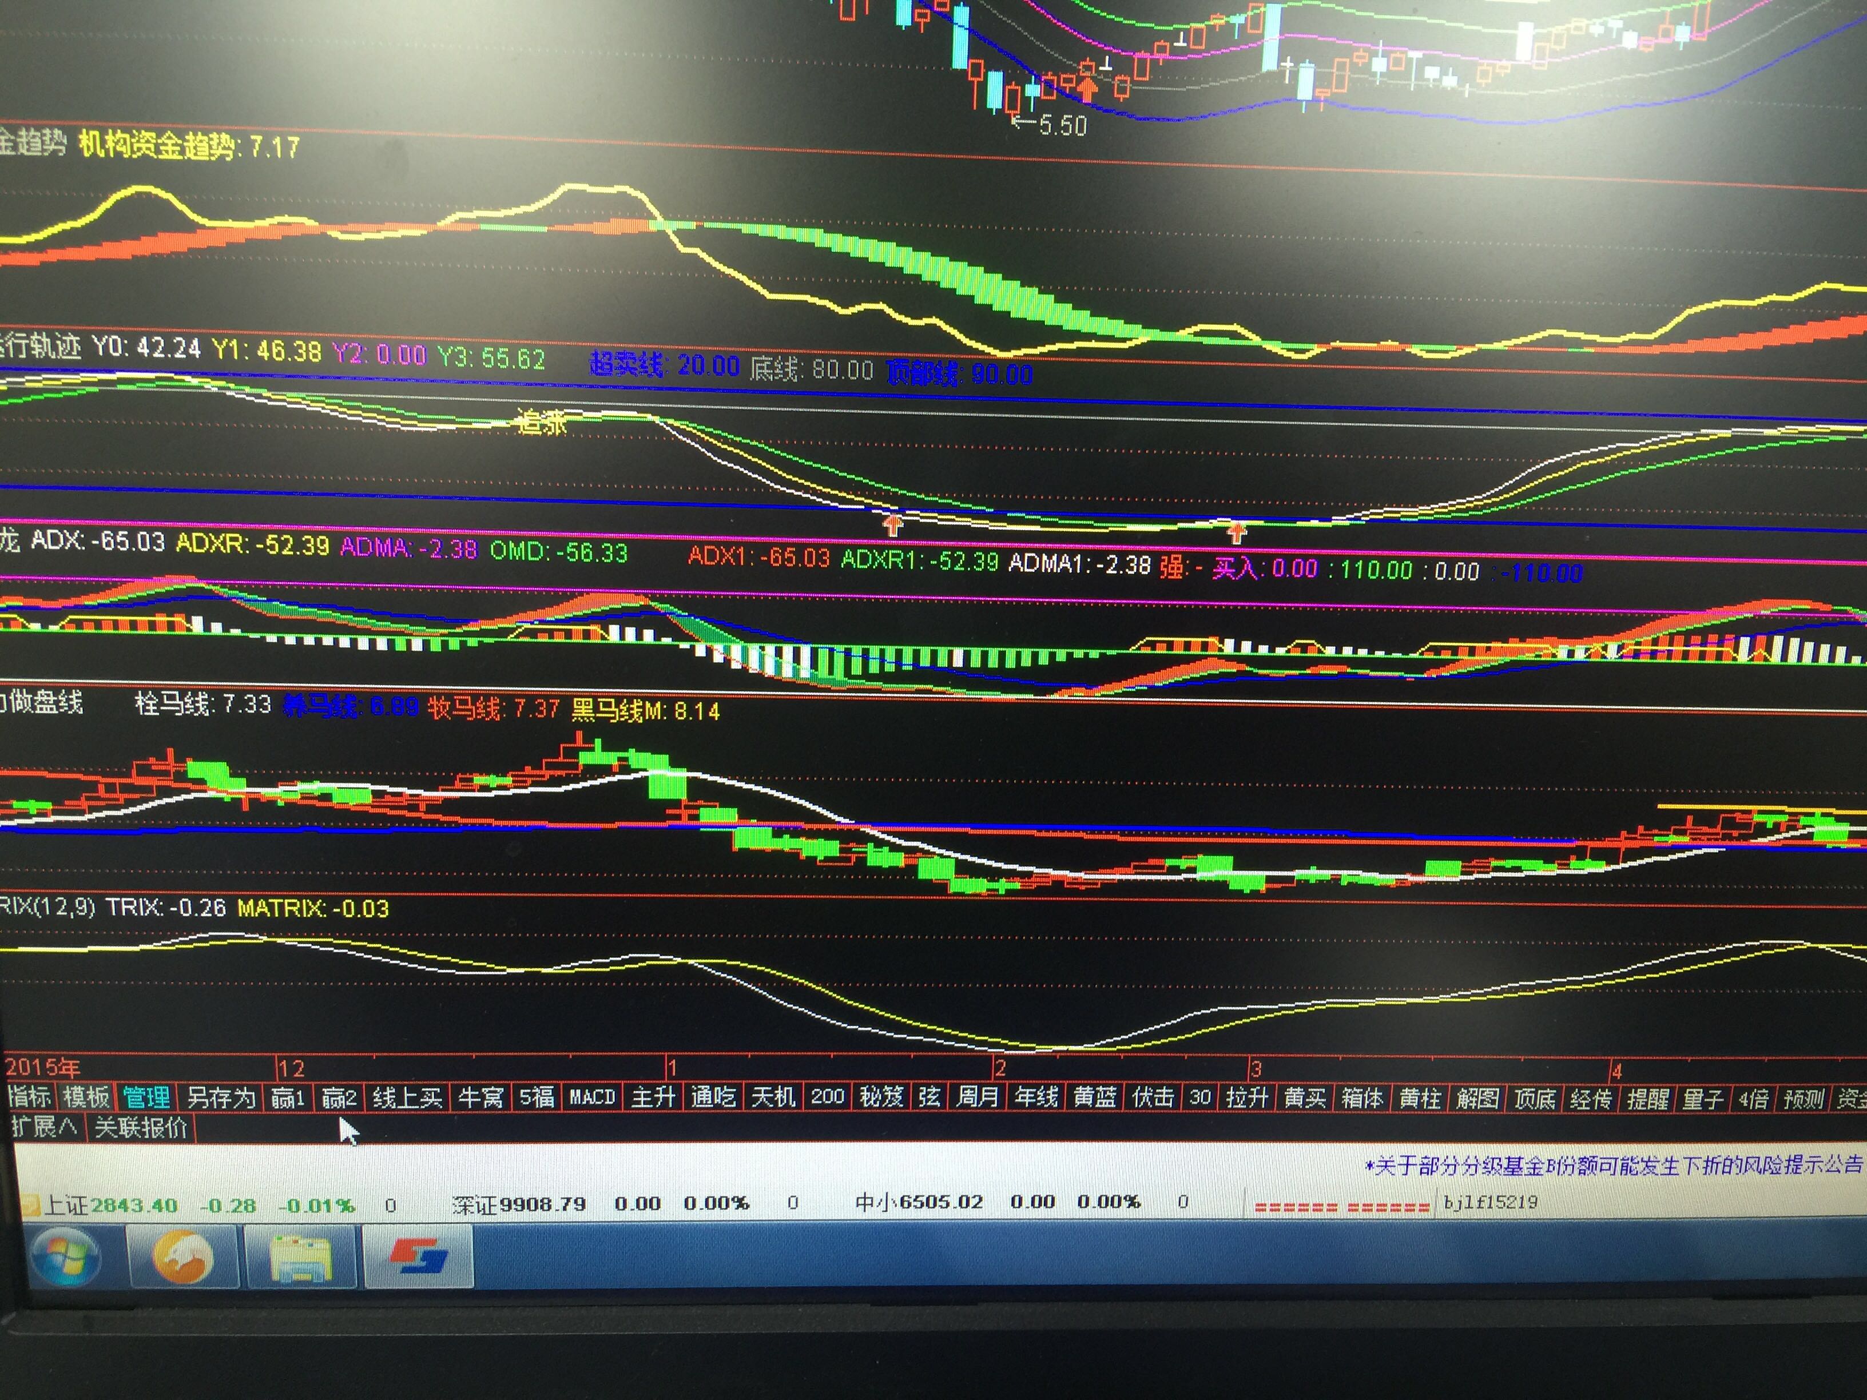Image resolution: width=1867 pixels, height=1400 pixels.
Task: Switch to 赢2 indicator template
Action: click(x=339, y=1098)
